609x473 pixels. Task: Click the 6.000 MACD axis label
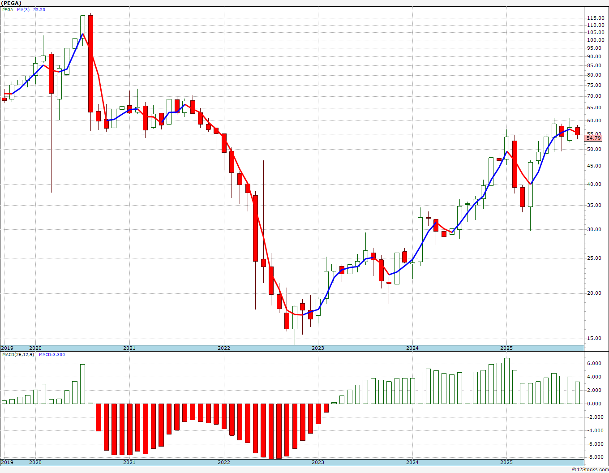click(594, 363)
